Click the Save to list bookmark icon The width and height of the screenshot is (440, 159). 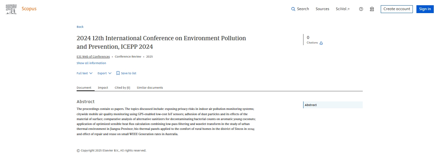coord(118,73)
